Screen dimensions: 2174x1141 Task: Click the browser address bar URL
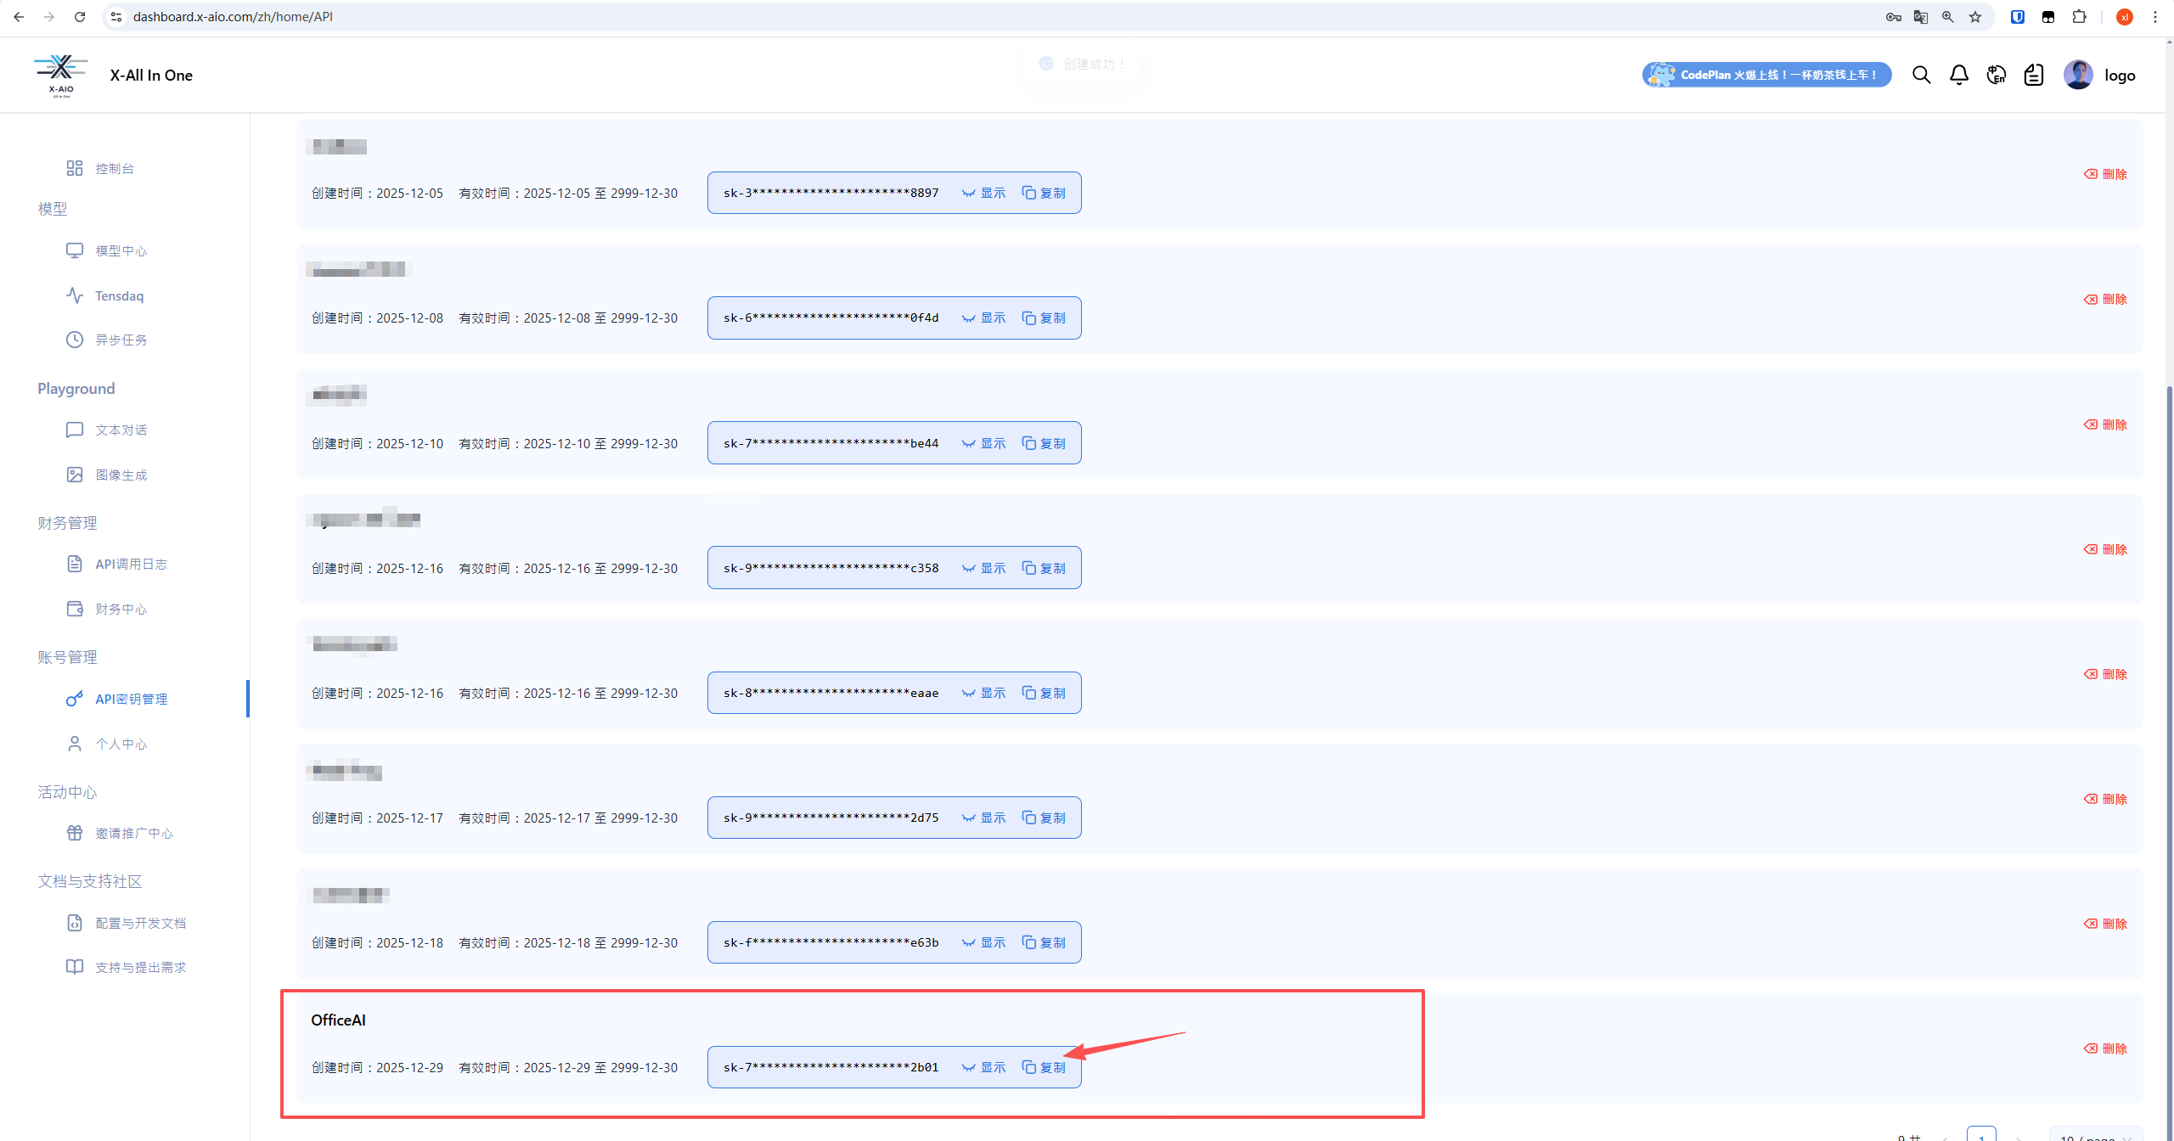(233, 17)
